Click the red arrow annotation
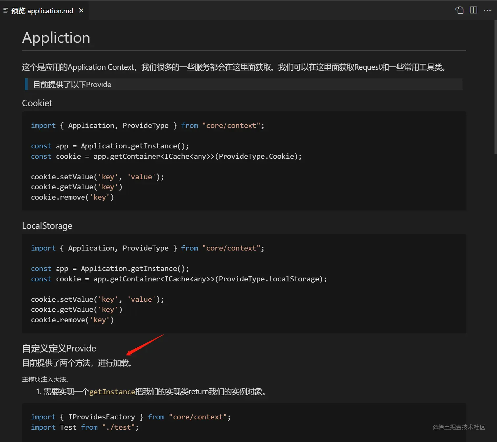 145,345
